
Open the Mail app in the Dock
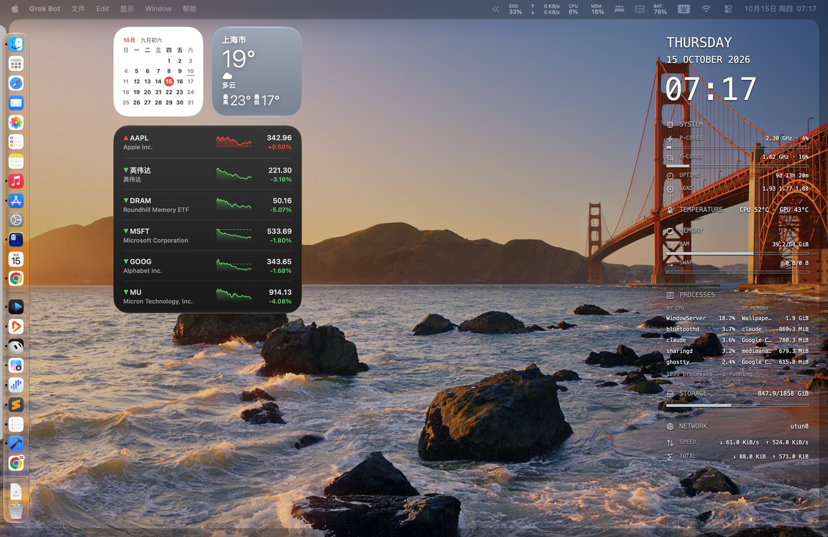16,103
